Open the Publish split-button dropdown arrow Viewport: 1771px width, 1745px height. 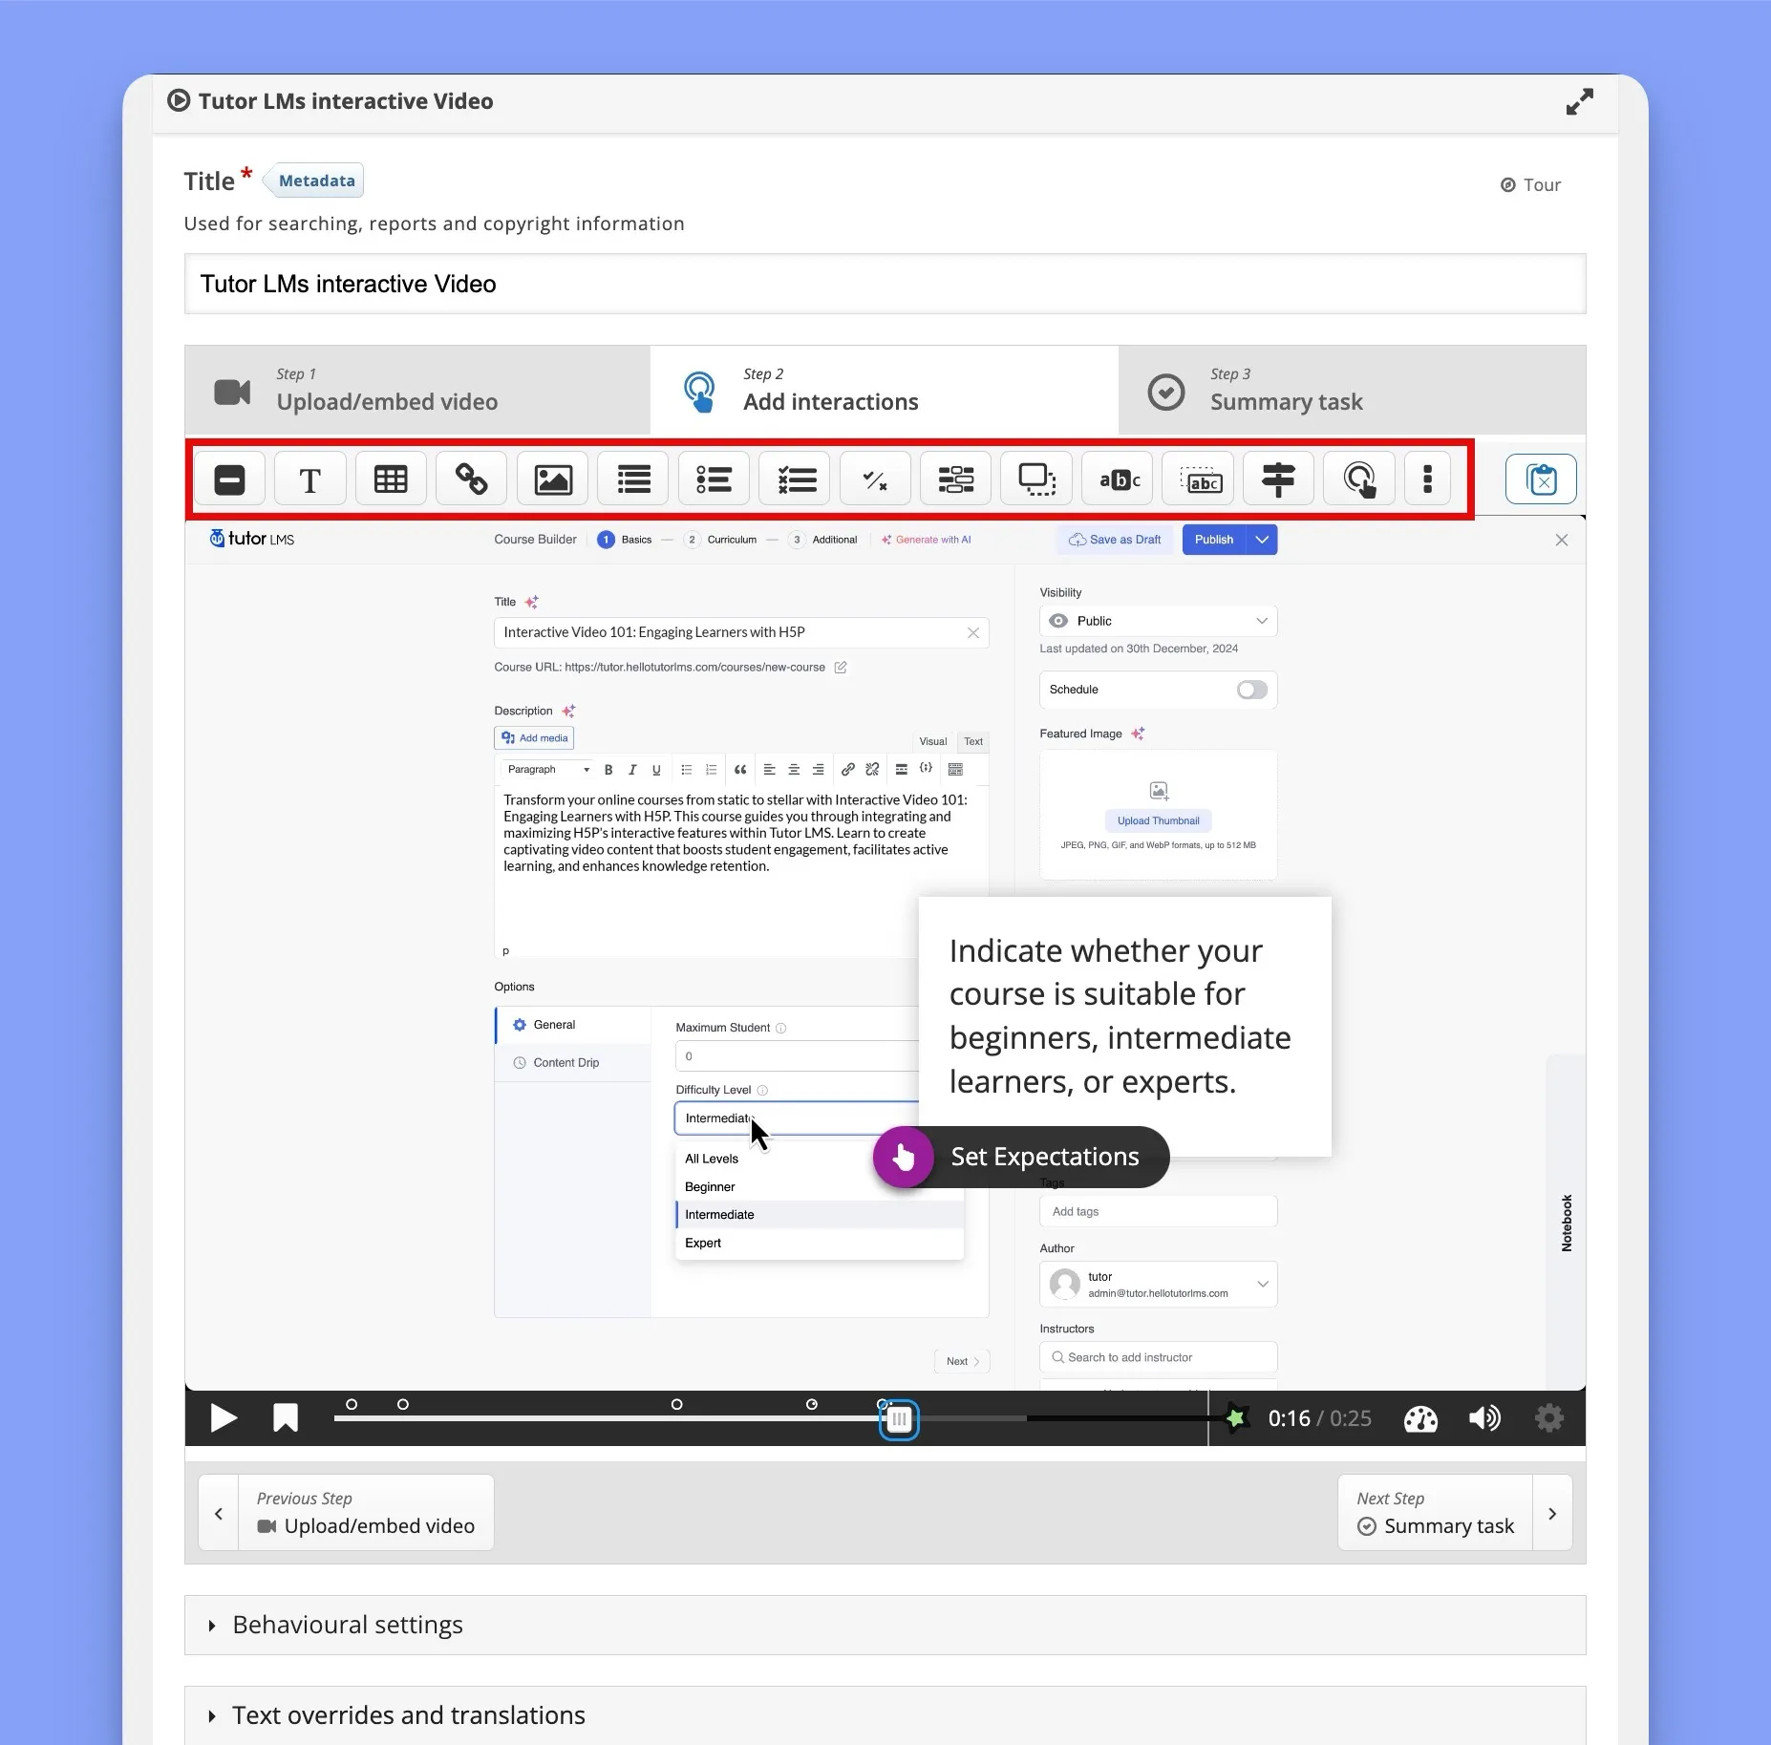(1262, 540)
